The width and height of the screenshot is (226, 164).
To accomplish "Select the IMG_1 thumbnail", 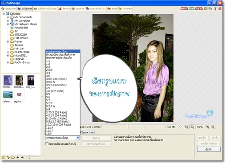I will coord(31,82).
